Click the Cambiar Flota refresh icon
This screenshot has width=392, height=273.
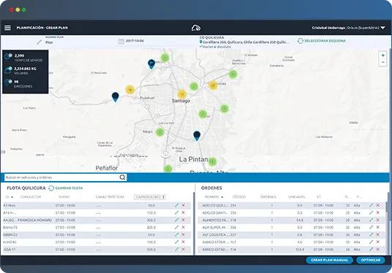coord(51,188)
